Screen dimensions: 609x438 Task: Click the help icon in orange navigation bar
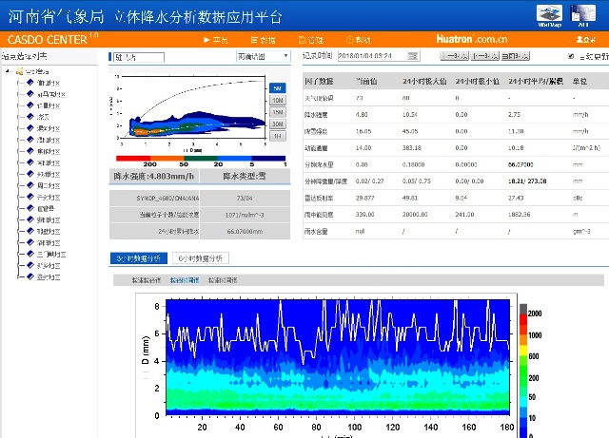[357, 40]
